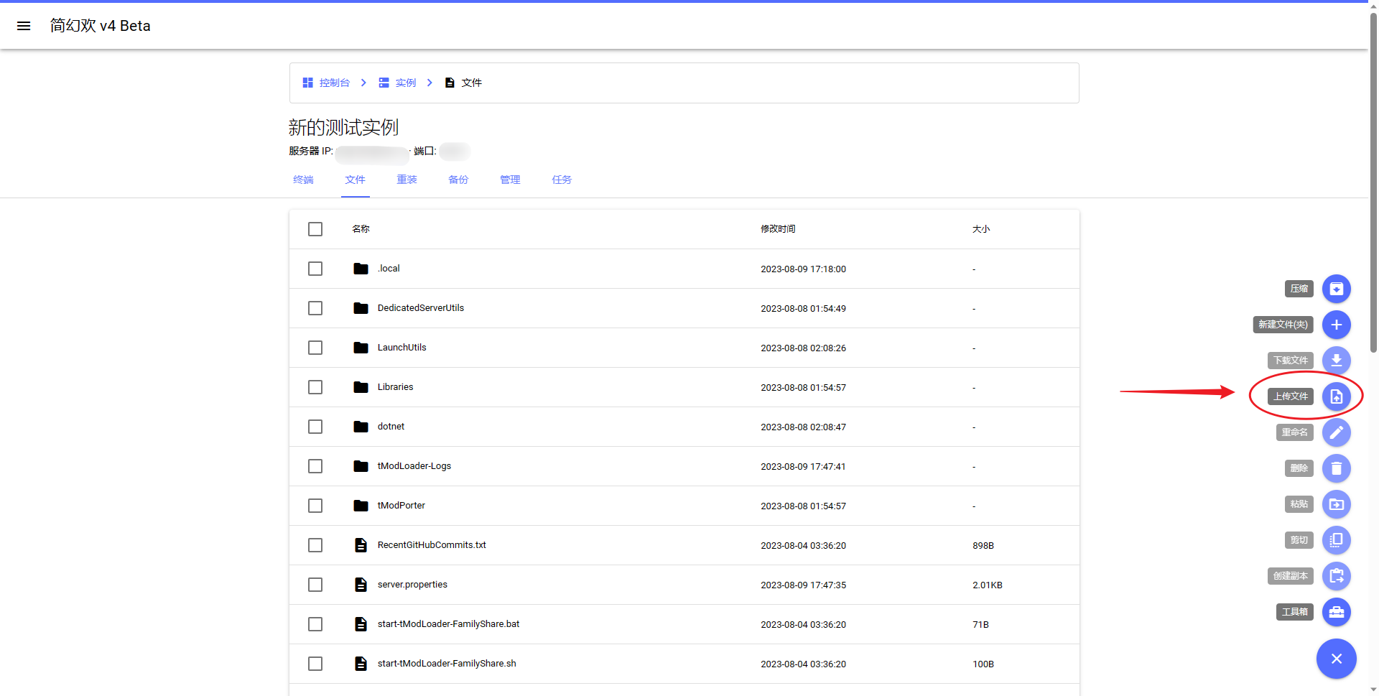
Task: Click the .local folder icon
Action: pos(361,269)
